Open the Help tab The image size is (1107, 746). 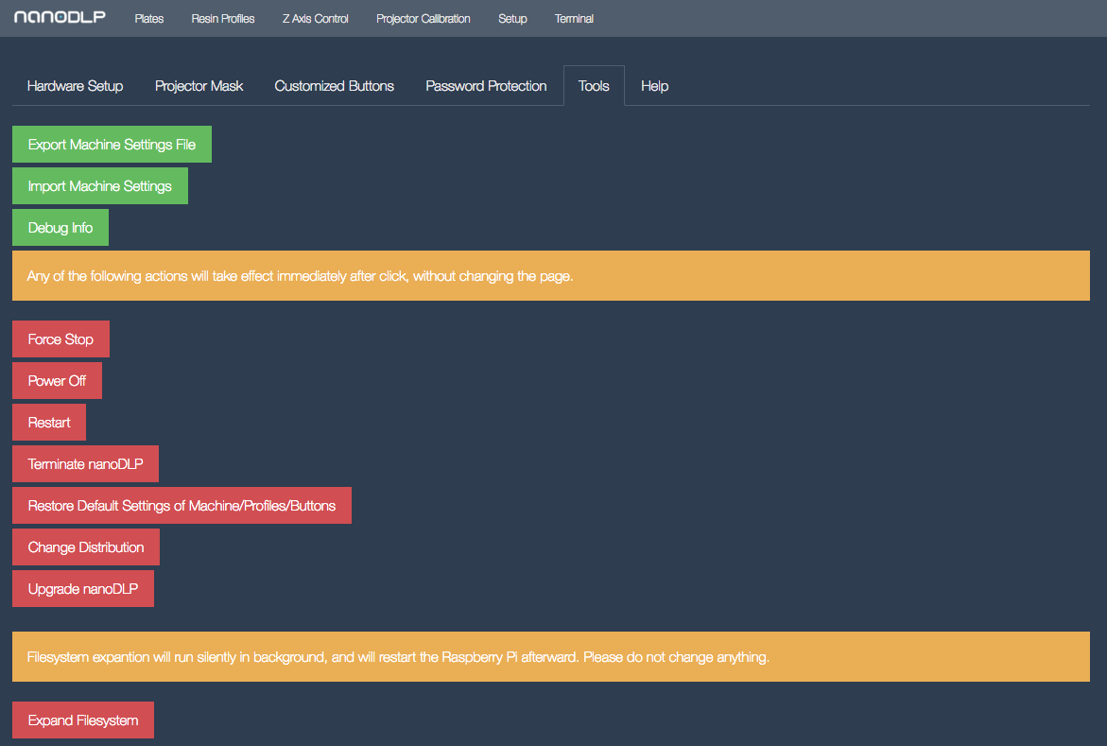coord(654,85)
